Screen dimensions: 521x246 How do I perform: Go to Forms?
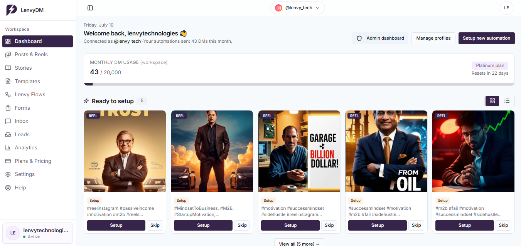(37, 108)
